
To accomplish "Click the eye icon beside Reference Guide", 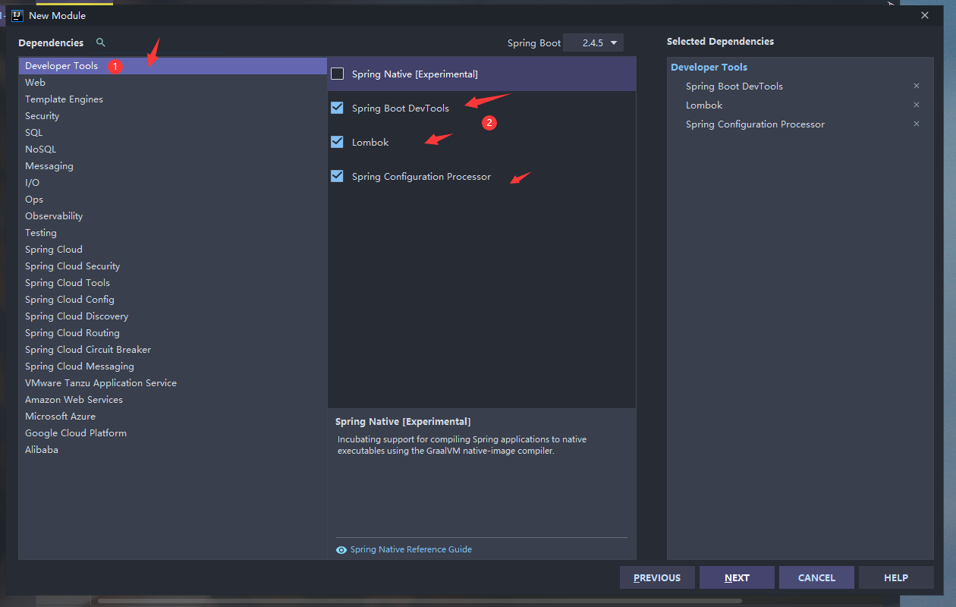I will tap(341, 549).
